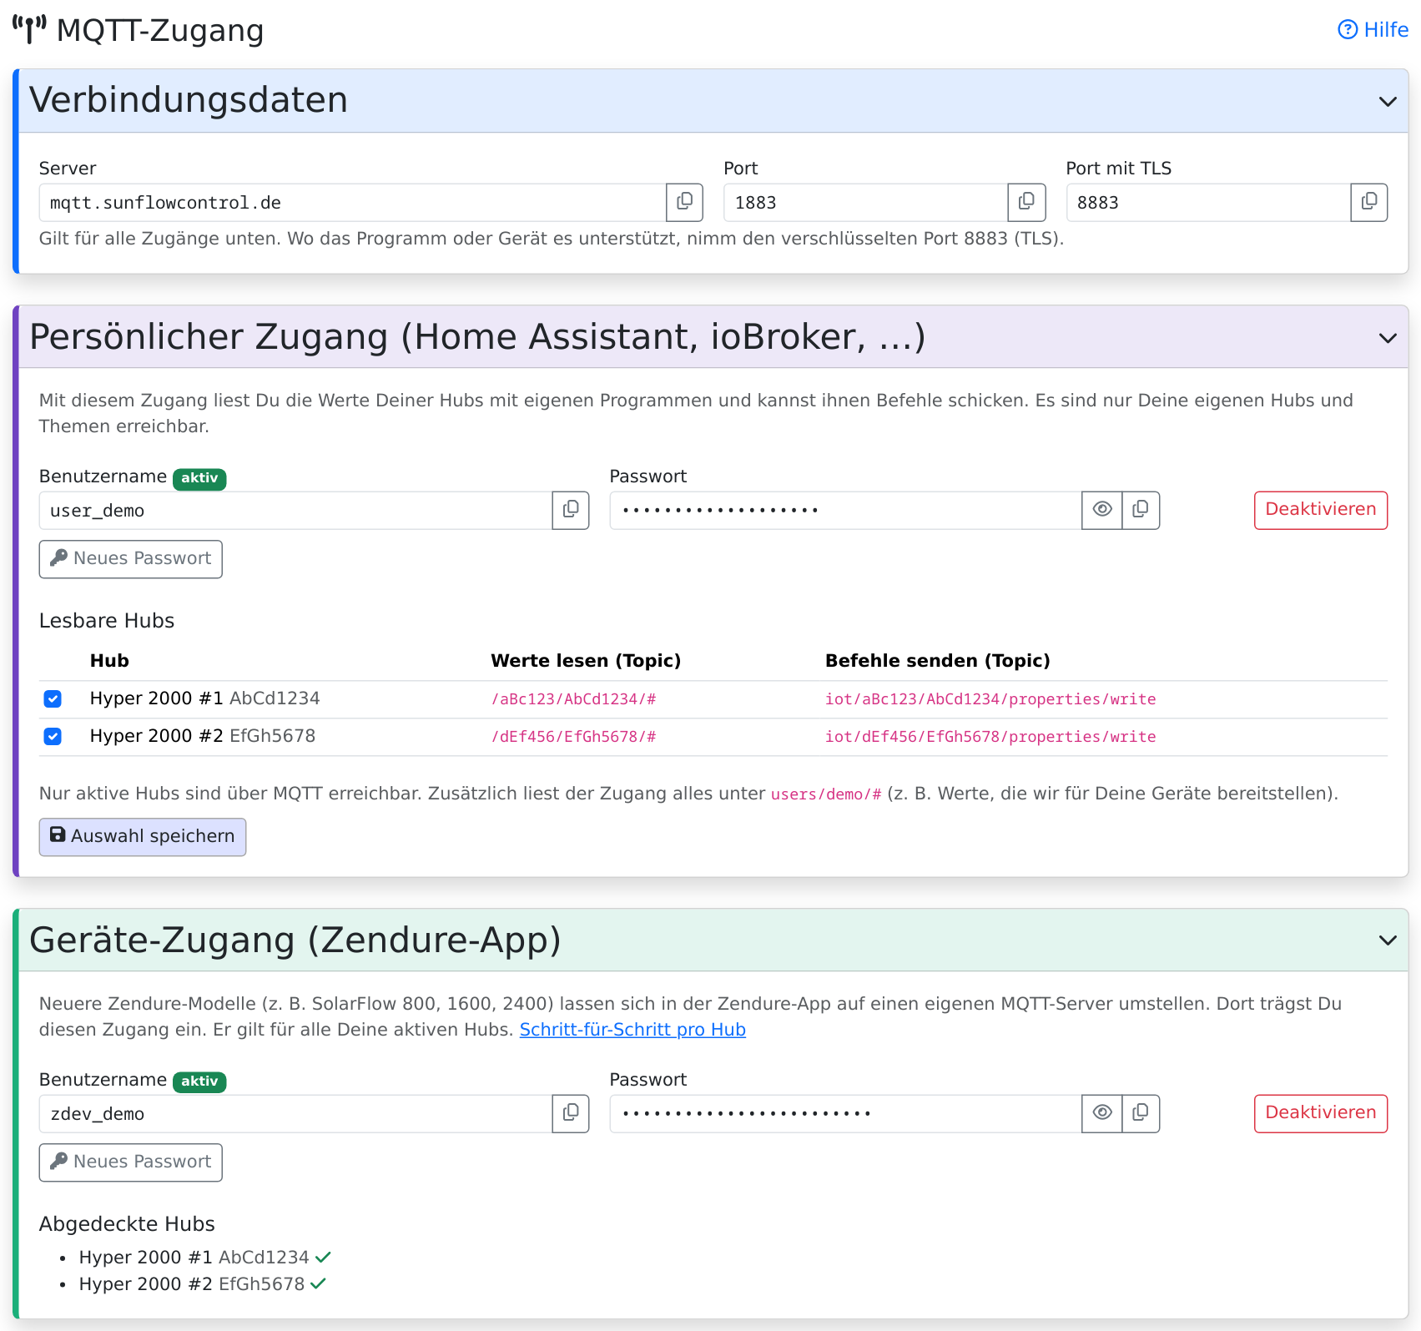The width and height of the screenshot is (1421, 1331).
Task: Uncheck the Hyper 2000 #1 hub
Action: 53,698
